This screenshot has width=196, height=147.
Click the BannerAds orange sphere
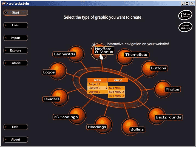[x=76, y=54]
